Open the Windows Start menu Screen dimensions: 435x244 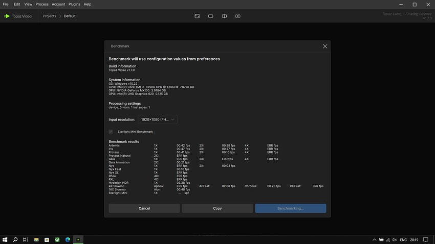pyautogui.click(x=5, y=239)
